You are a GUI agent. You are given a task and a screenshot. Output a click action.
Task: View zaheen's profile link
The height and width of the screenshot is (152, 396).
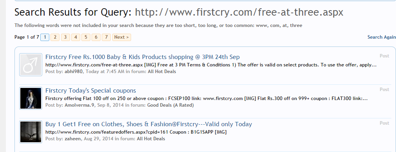(x=73, y=139)
